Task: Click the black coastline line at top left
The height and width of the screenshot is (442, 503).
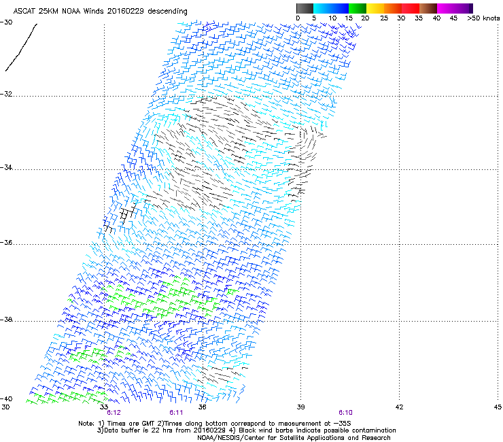Action: click(22, 47)
